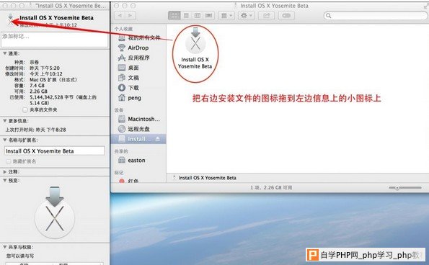429x265 pixels.
Task: Click the Finder edit tags button
Action: pos(286,16)
